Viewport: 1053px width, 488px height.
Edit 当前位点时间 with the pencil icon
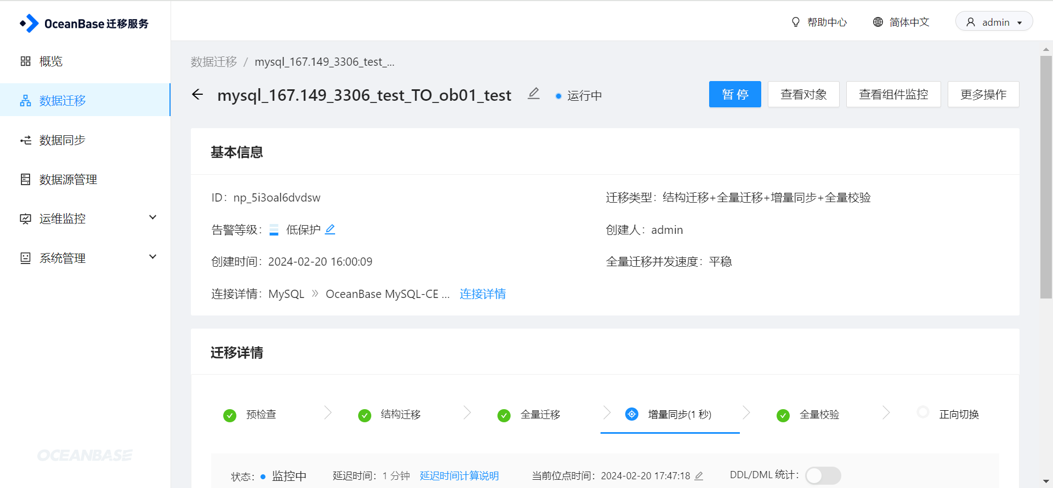[x=699, y=476]
